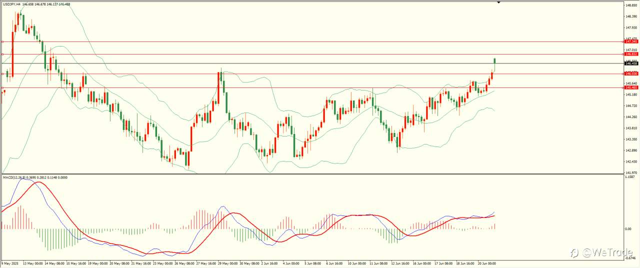
Task: Click the 145.640 price axis value
Action: 631,83
